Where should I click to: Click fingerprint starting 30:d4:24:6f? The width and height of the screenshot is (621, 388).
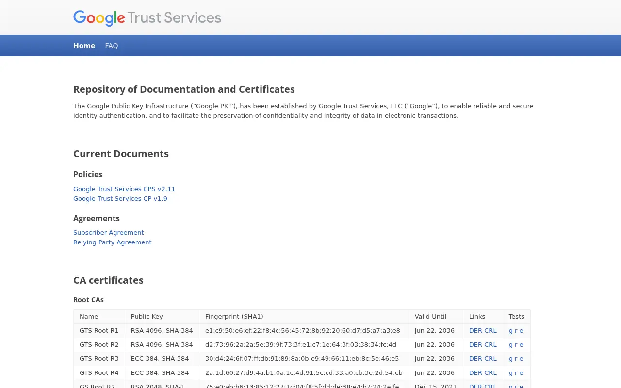(302, 359)
